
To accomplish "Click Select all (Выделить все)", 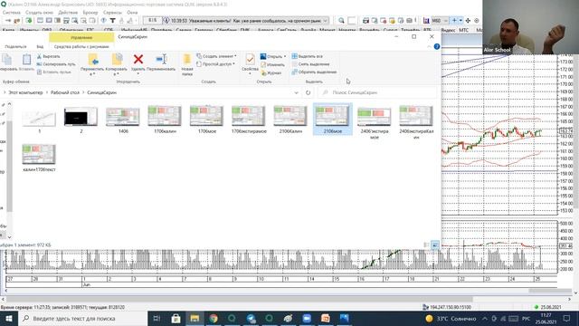I will tap(308, 56).
